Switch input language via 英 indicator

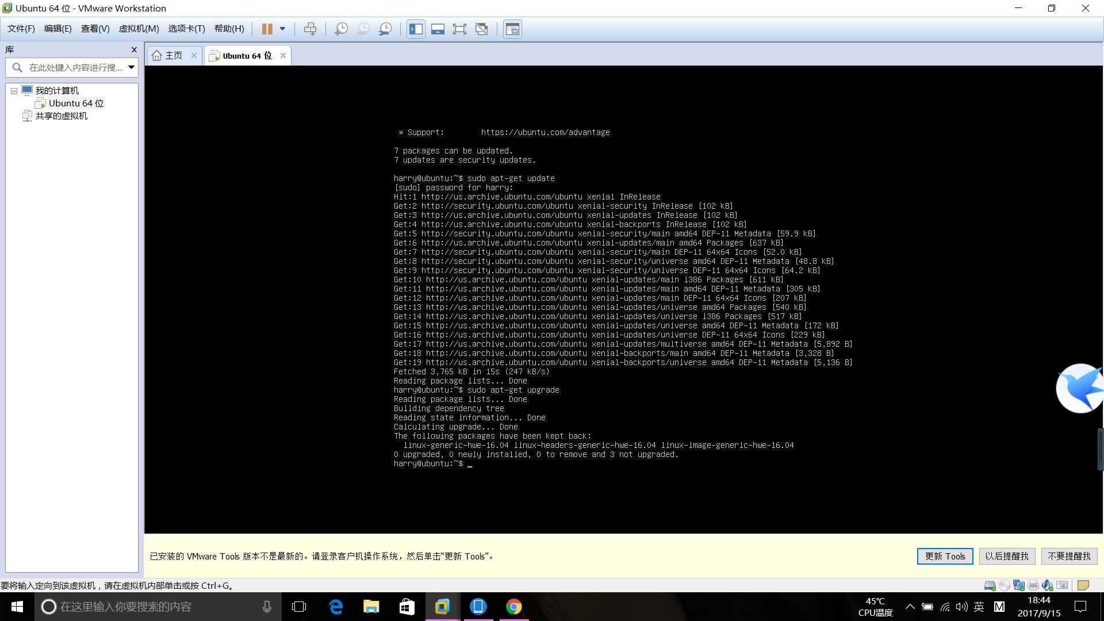point(979,607)
